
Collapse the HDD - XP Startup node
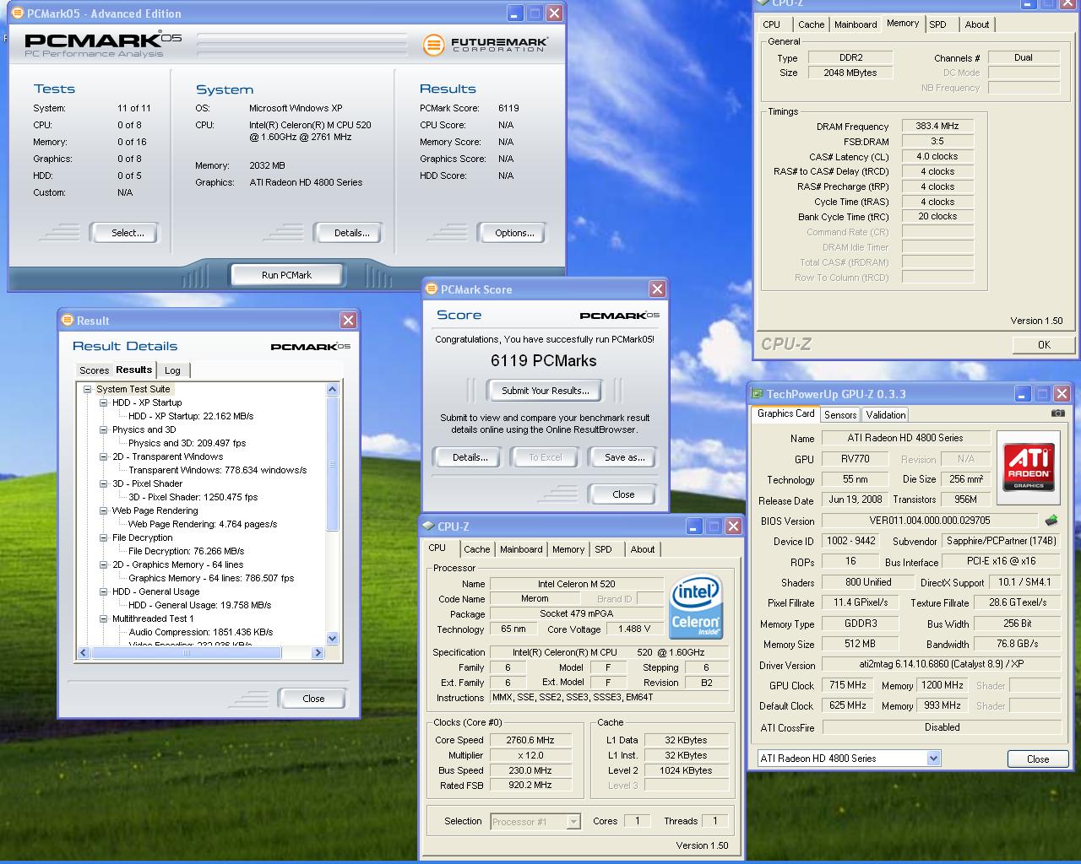tap(104, 402)
